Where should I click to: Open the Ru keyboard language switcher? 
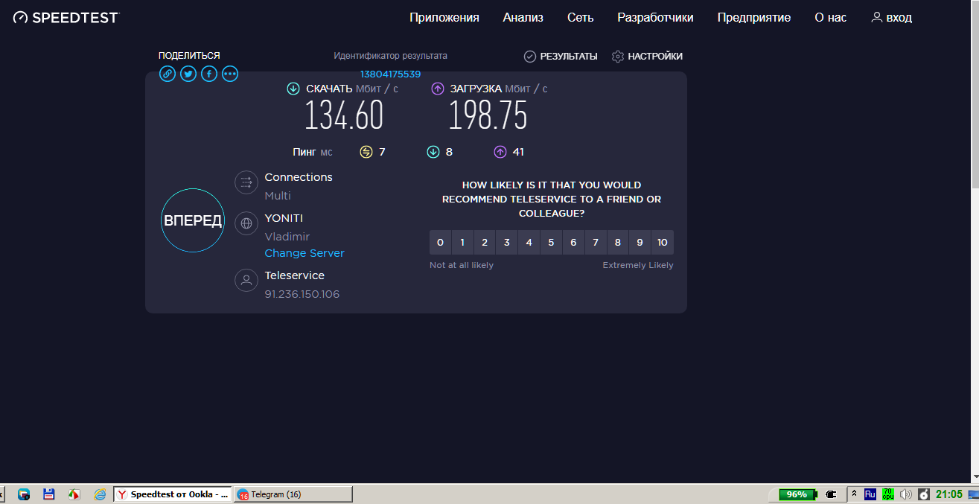point(870,494)
